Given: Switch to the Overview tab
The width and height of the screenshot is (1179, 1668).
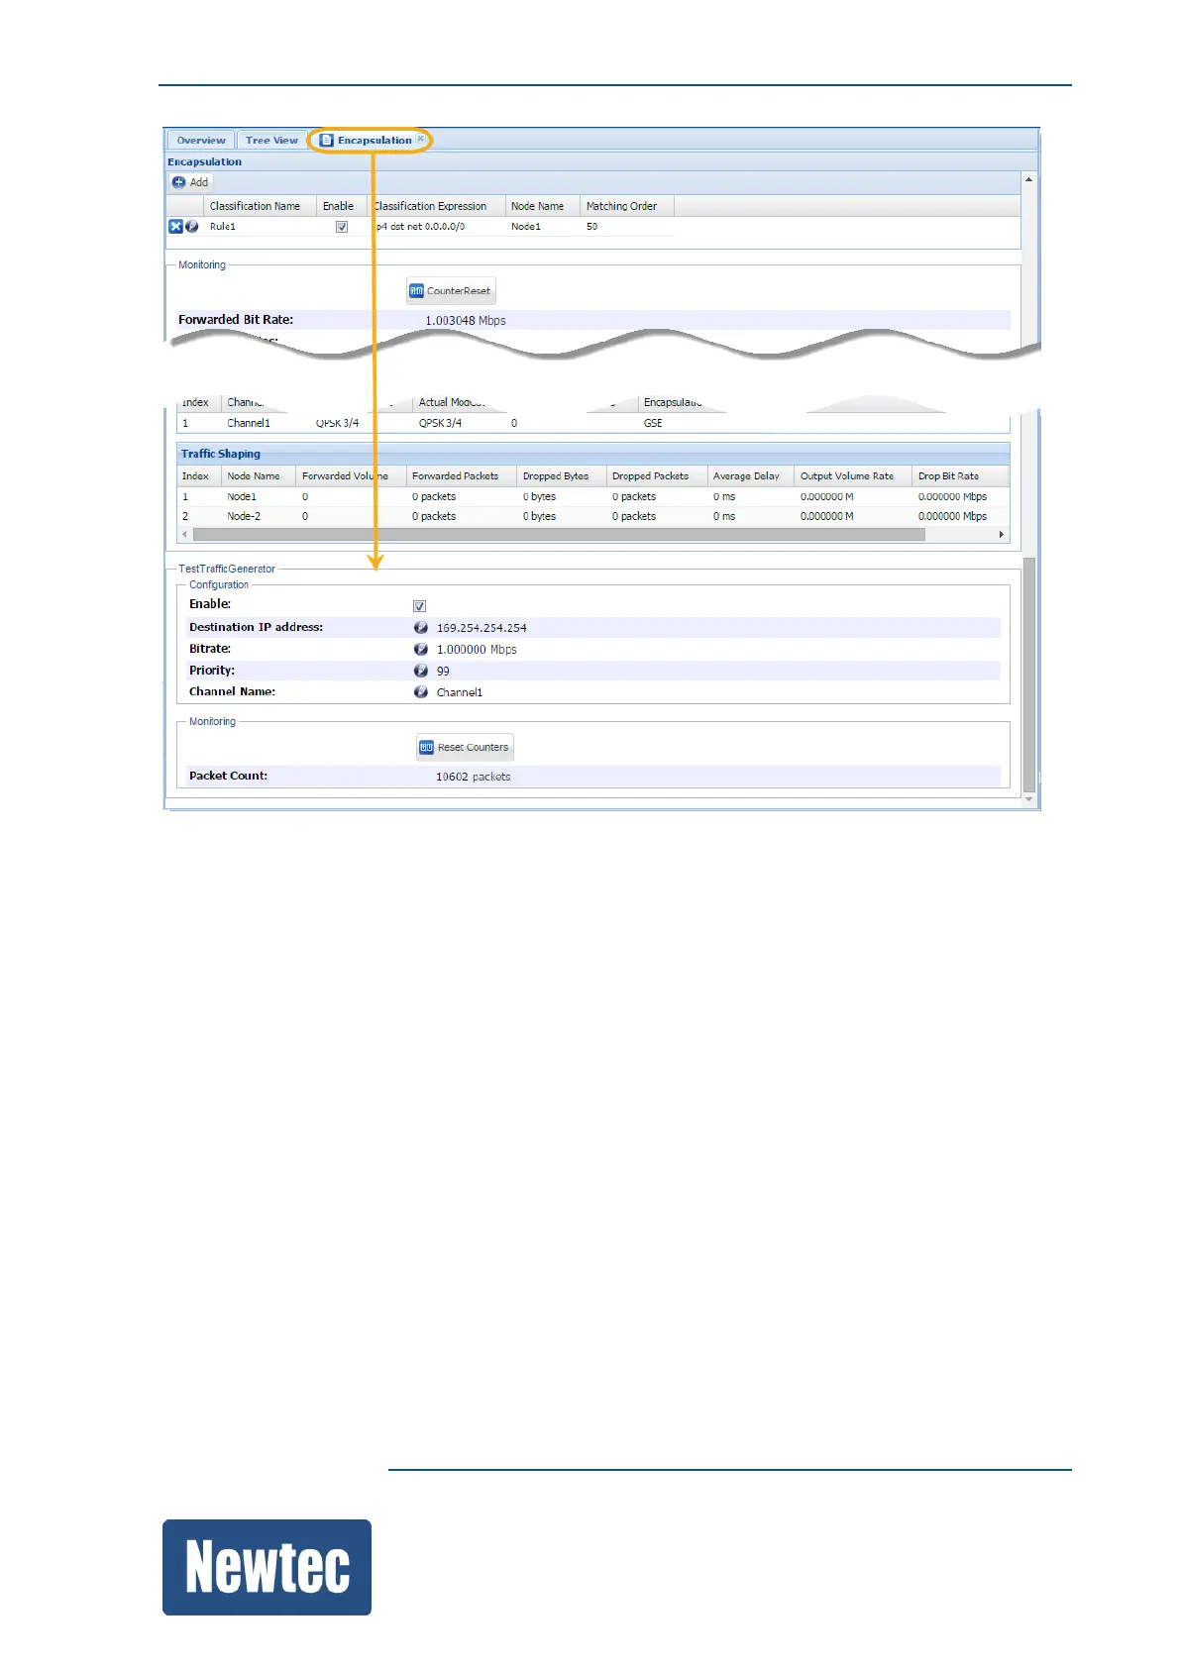Looking at the screenshot, I should tap(201, 141).
